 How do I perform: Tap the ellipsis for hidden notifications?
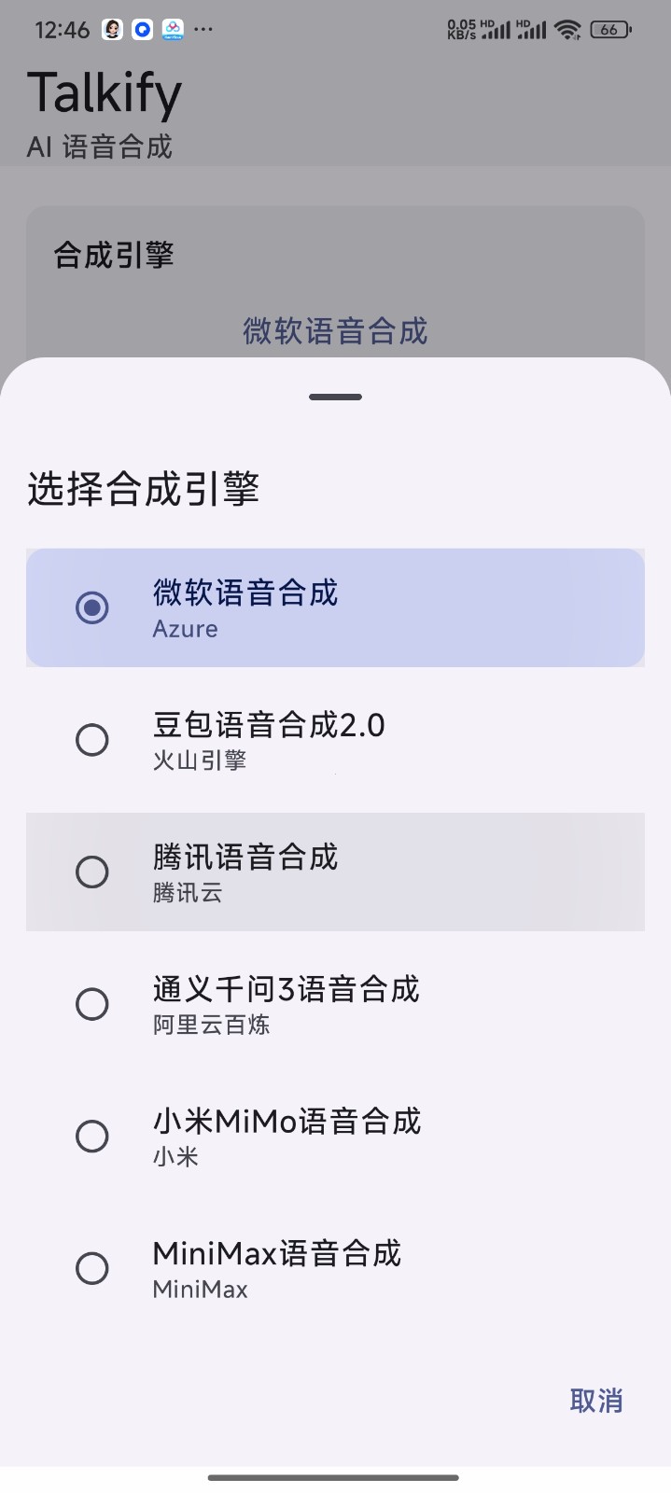tap(203, 29)
